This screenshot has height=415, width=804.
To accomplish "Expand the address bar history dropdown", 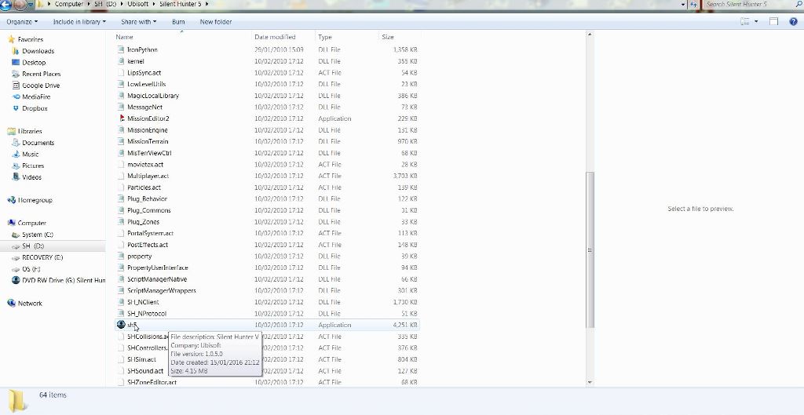I will pyautogui.click(x=683, y=4).
